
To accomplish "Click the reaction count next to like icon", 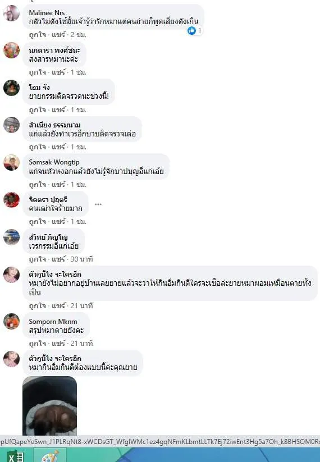I will click(199, 30).
